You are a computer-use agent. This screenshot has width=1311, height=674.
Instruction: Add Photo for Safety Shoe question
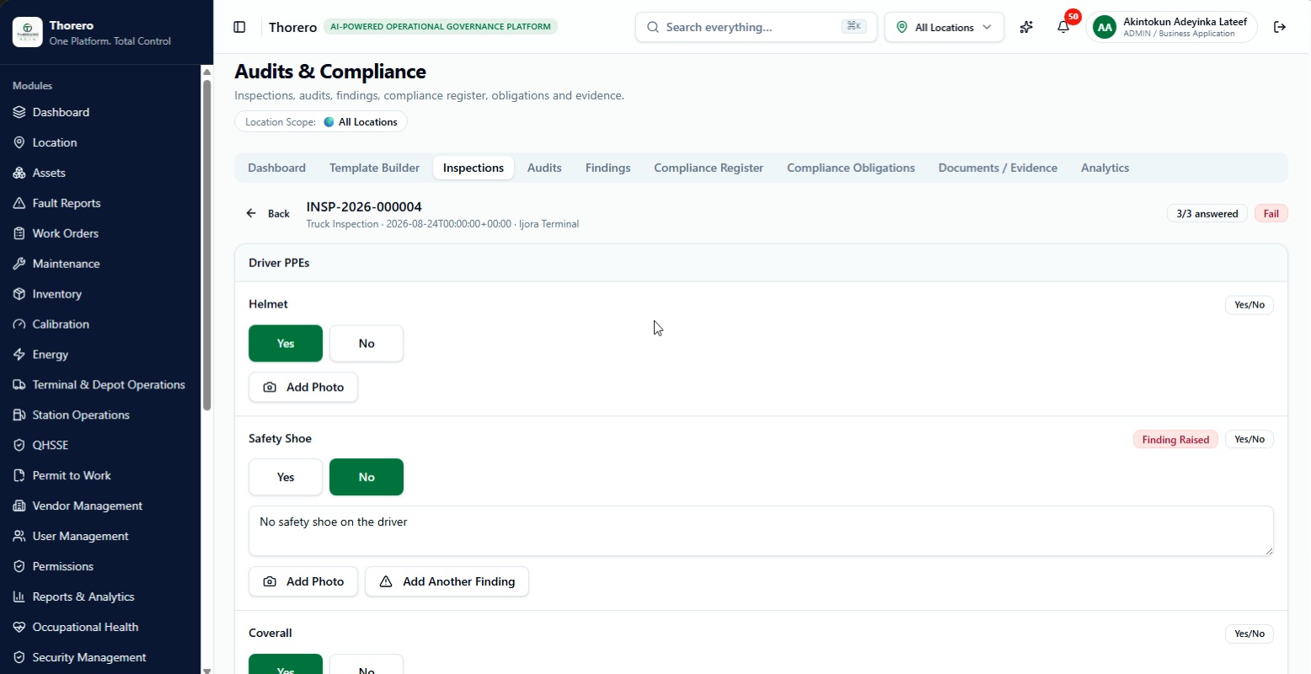[x=303, y=581]
